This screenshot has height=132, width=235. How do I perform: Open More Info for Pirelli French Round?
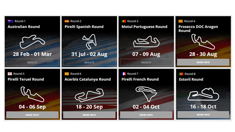pos(146,115)
